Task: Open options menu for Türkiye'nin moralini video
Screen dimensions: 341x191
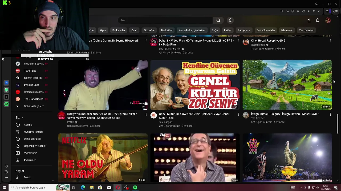Action: [x=146, y=114]
